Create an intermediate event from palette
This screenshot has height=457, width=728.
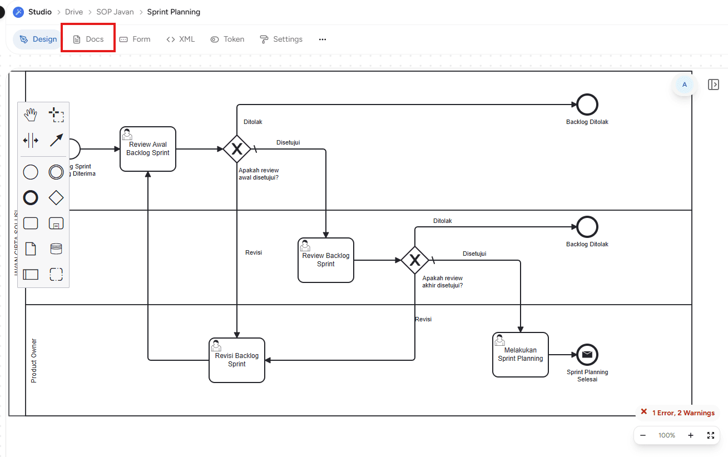click(56, 172)
